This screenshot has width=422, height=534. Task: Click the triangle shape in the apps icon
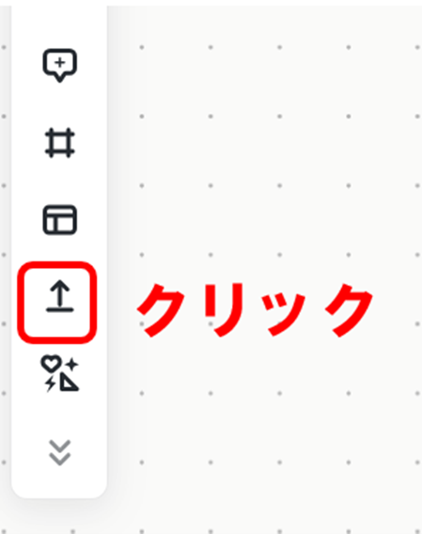[x=70, y=382]
